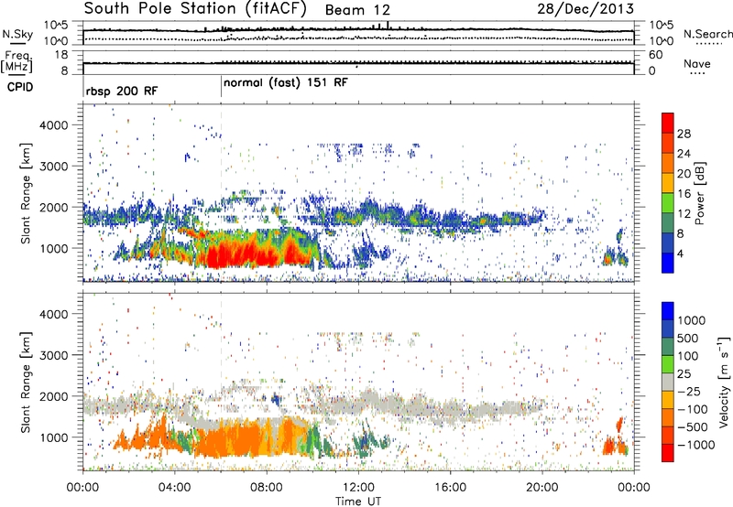Viewport: 733px width, 507px height.
Task: Click the CPID change marker line at 06:00
Action: click(221, 88)
